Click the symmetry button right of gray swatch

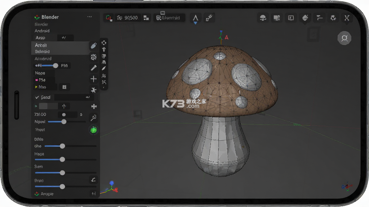[64, 106]
